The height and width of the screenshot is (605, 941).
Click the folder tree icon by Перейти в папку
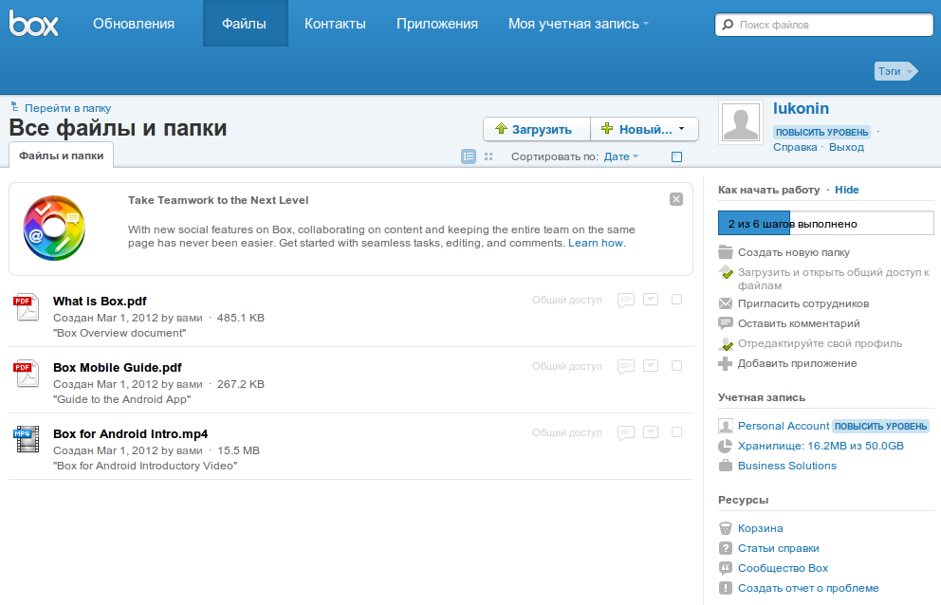point(15,107)
